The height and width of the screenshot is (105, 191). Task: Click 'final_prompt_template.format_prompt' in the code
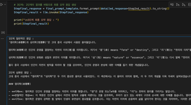73,9
